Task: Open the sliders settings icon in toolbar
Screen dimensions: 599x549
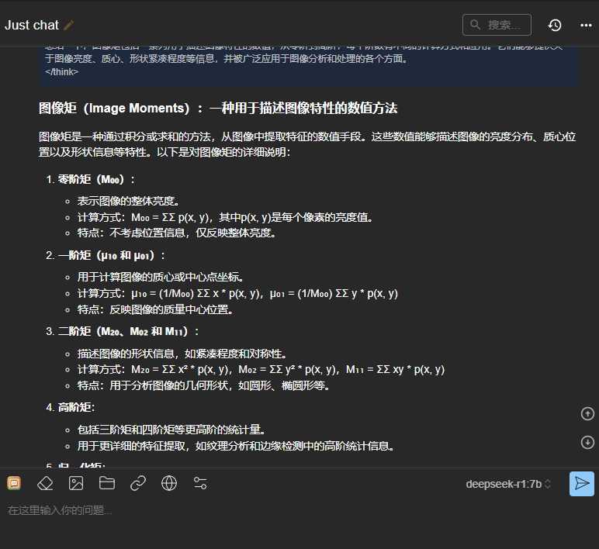Action: 200,483
